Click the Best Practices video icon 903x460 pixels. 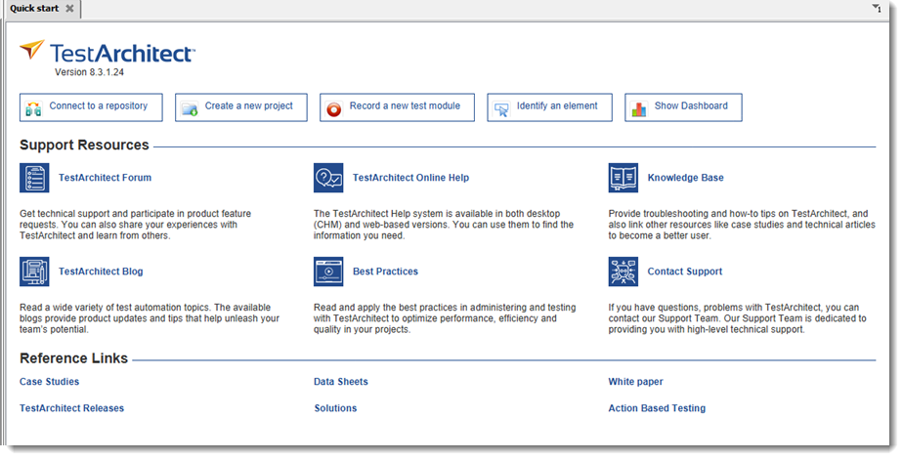pyautogui.click(x=328, y=272)
